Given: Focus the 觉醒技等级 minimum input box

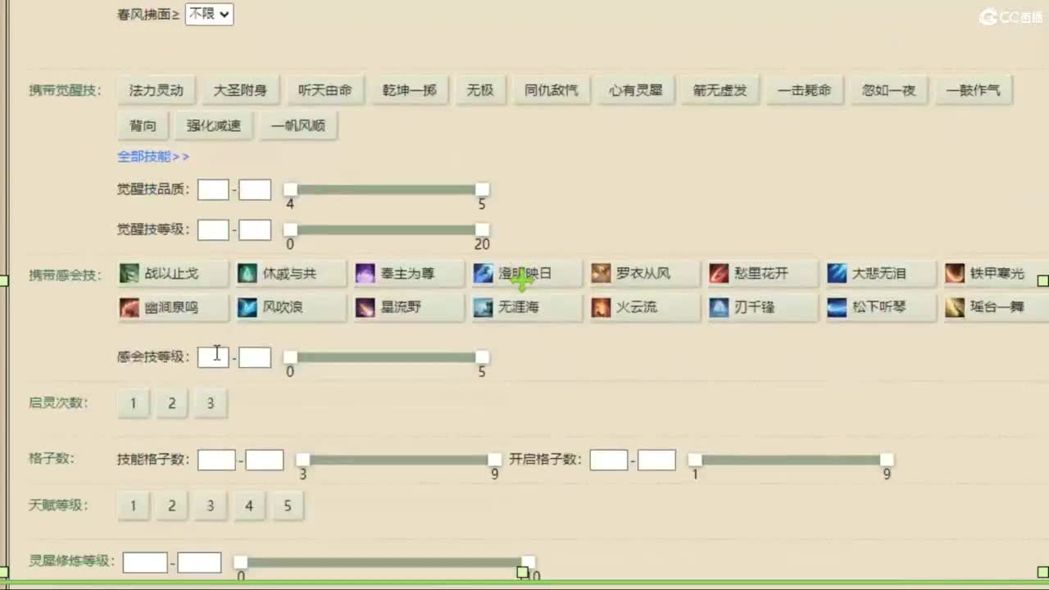Looking at the screenshot, I should (213, 229).
